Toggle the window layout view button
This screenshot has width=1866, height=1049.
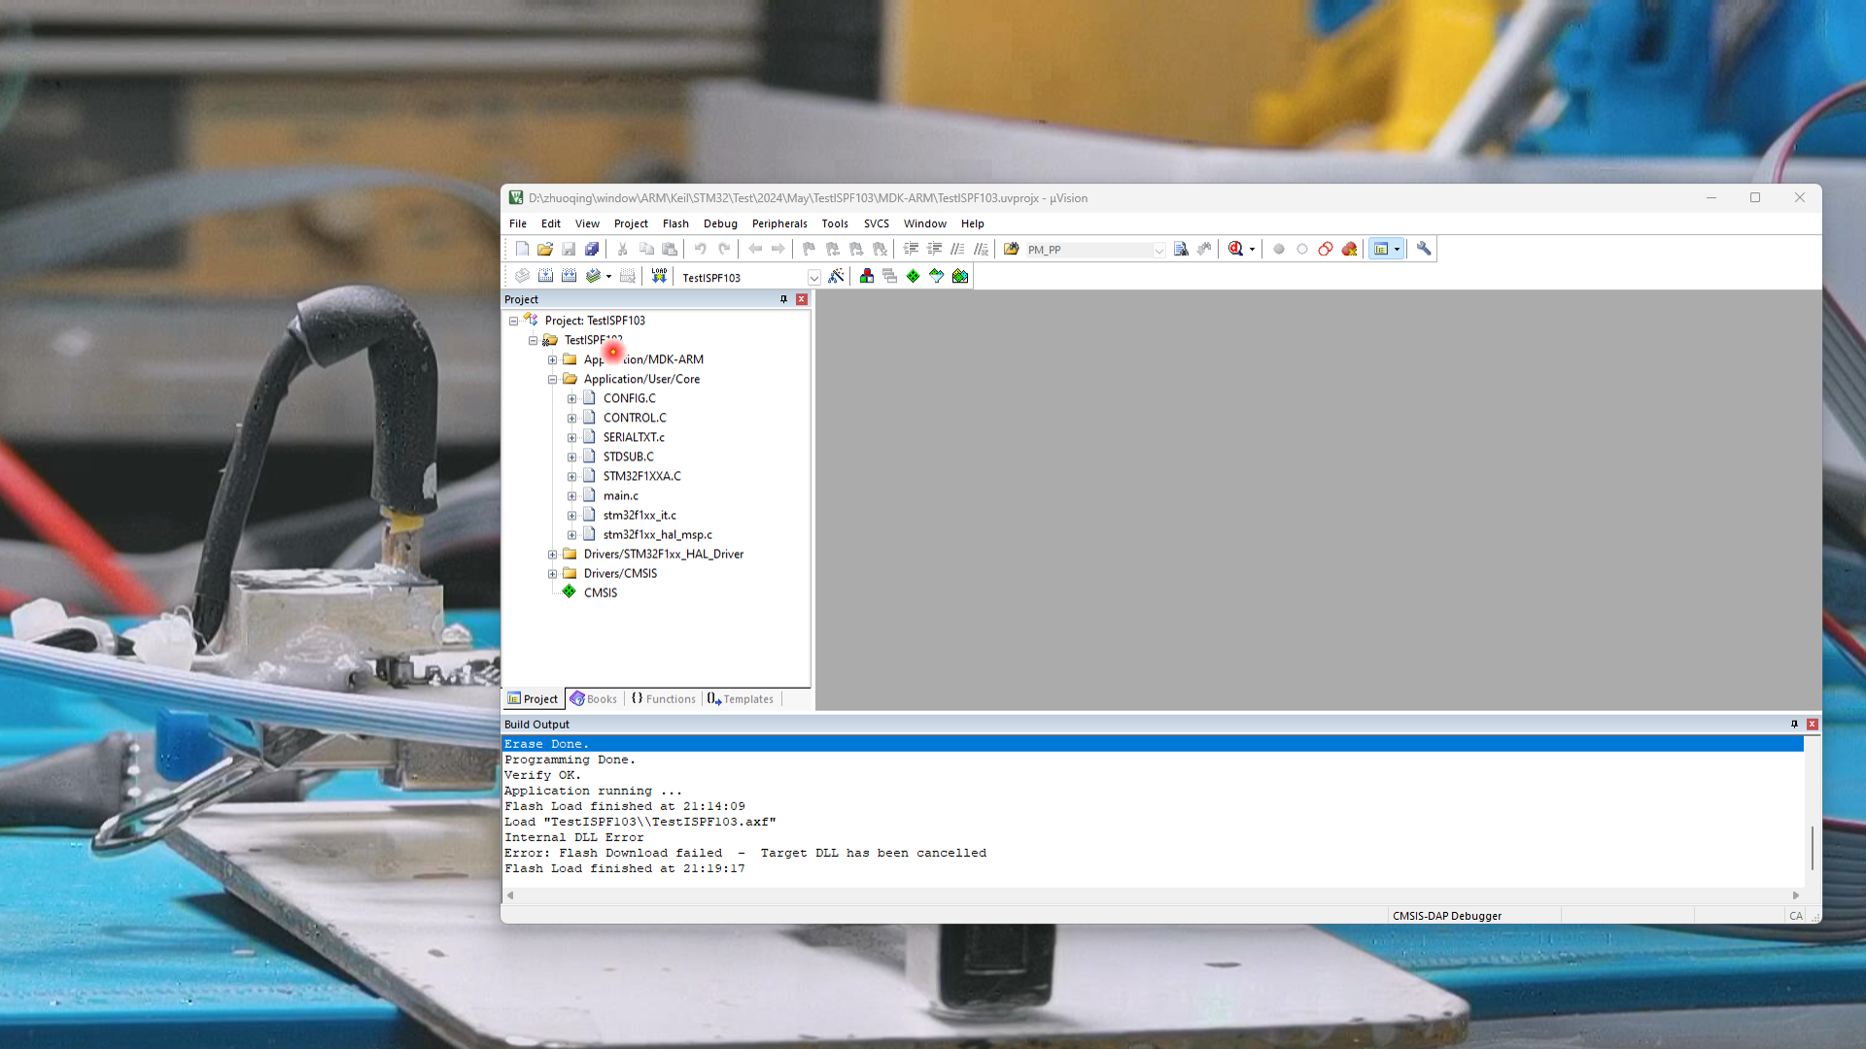tap(1381, 250)
